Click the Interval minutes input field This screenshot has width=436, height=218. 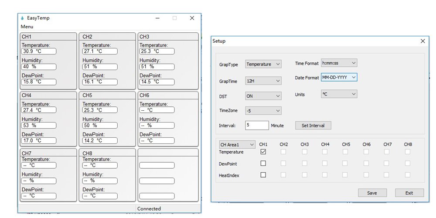pos(257,125)
